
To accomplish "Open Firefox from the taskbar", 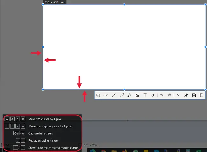I will (125, 151).
